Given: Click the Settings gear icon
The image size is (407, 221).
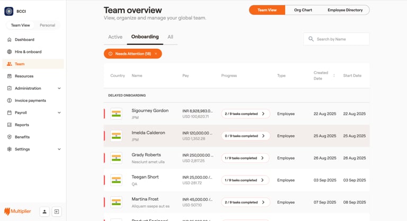Looking at the screenshot, I should tap(10, 149).
